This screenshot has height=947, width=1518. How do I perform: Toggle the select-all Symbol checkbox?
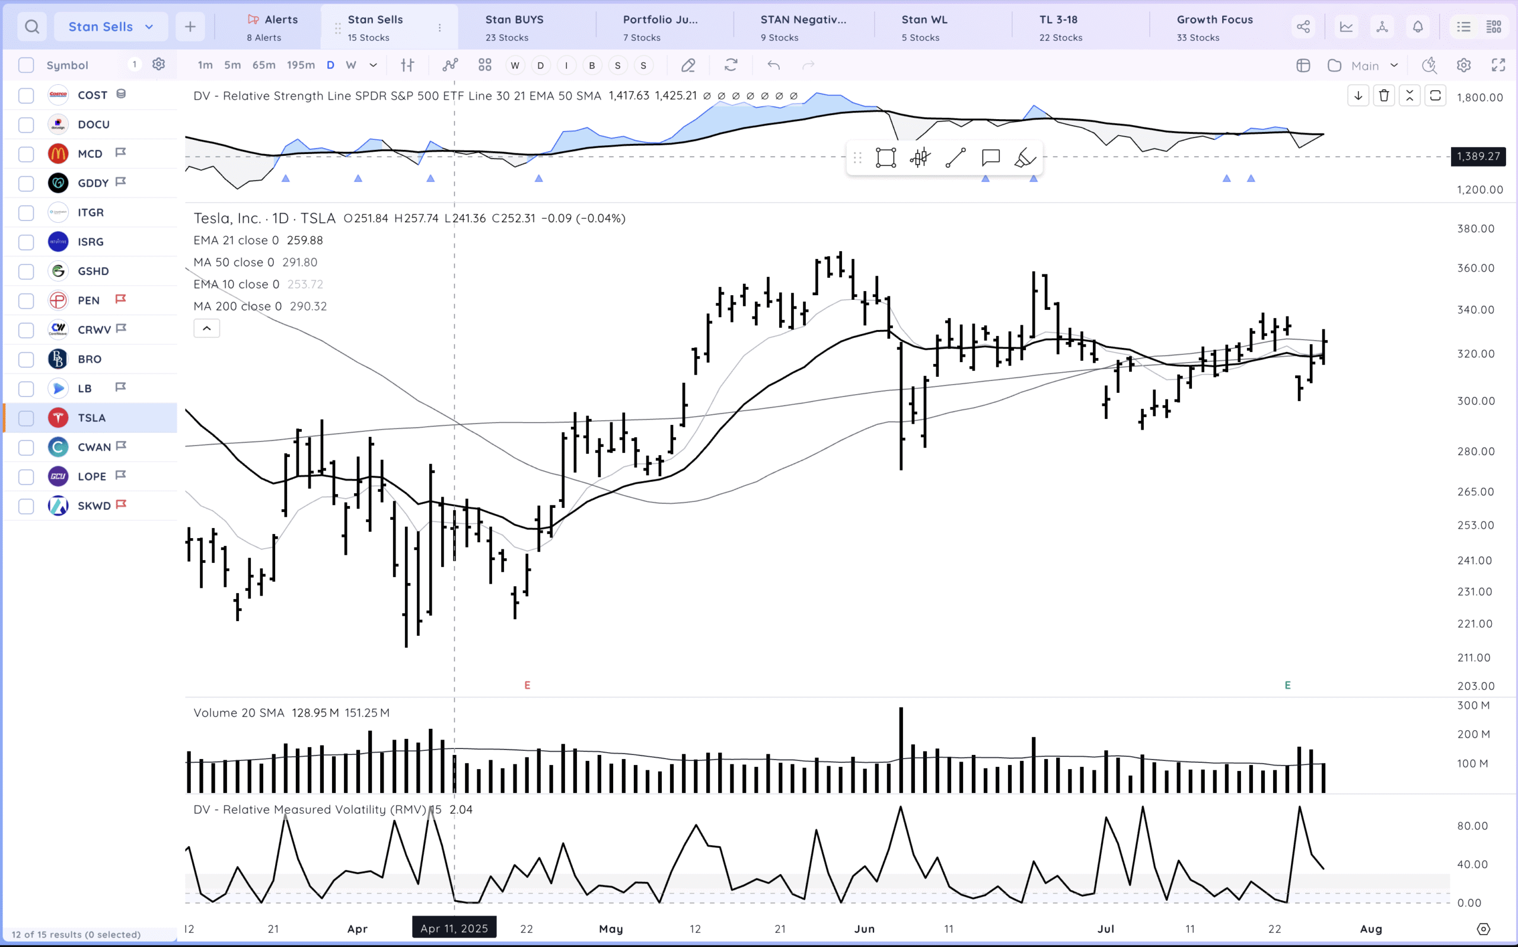pos(26,65)
